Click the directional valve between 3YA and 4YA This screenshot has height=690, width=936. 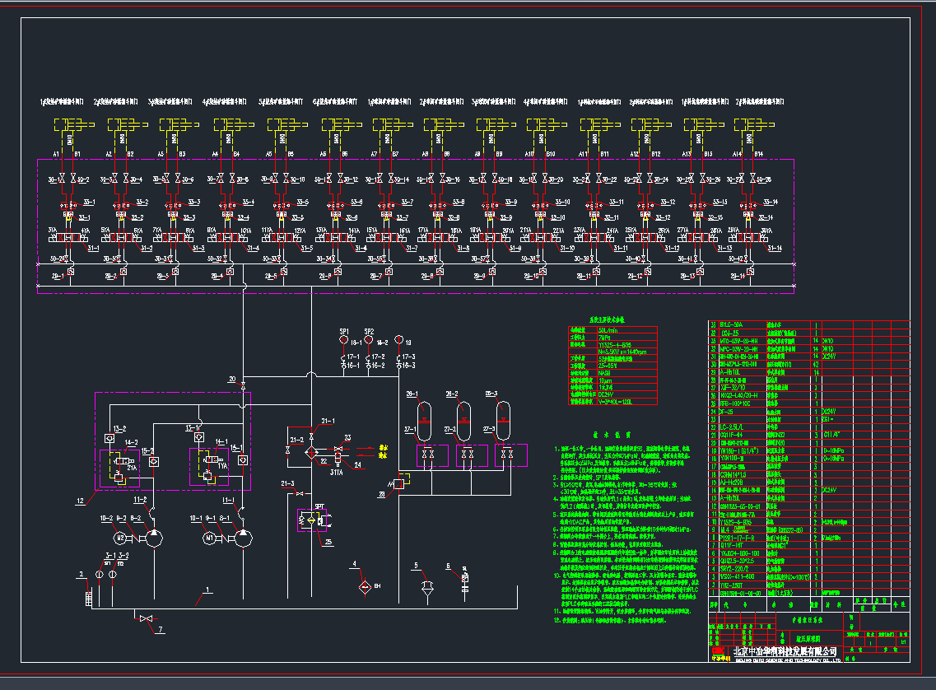coord(69,238)
